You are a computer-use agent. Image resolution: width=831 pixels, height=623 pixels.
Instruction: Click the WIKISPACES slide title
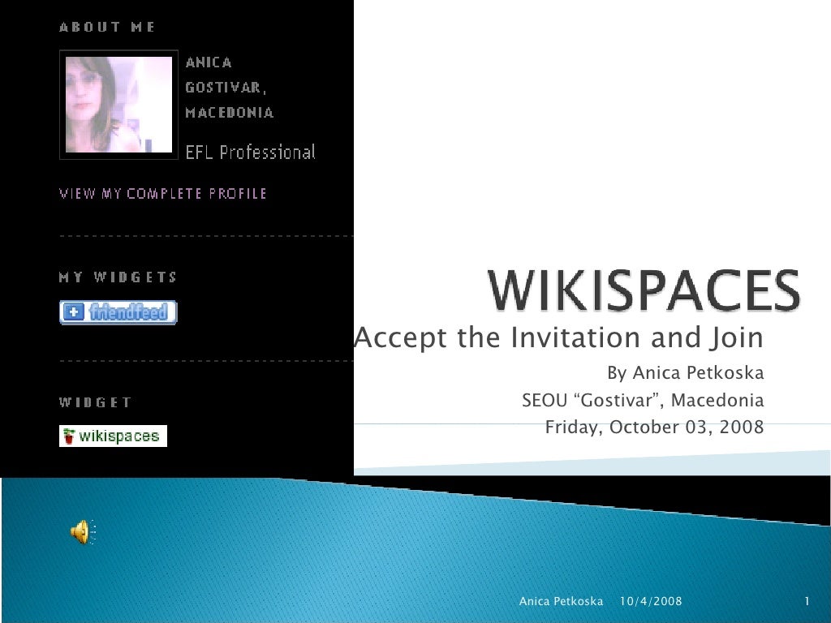point(644,290)
